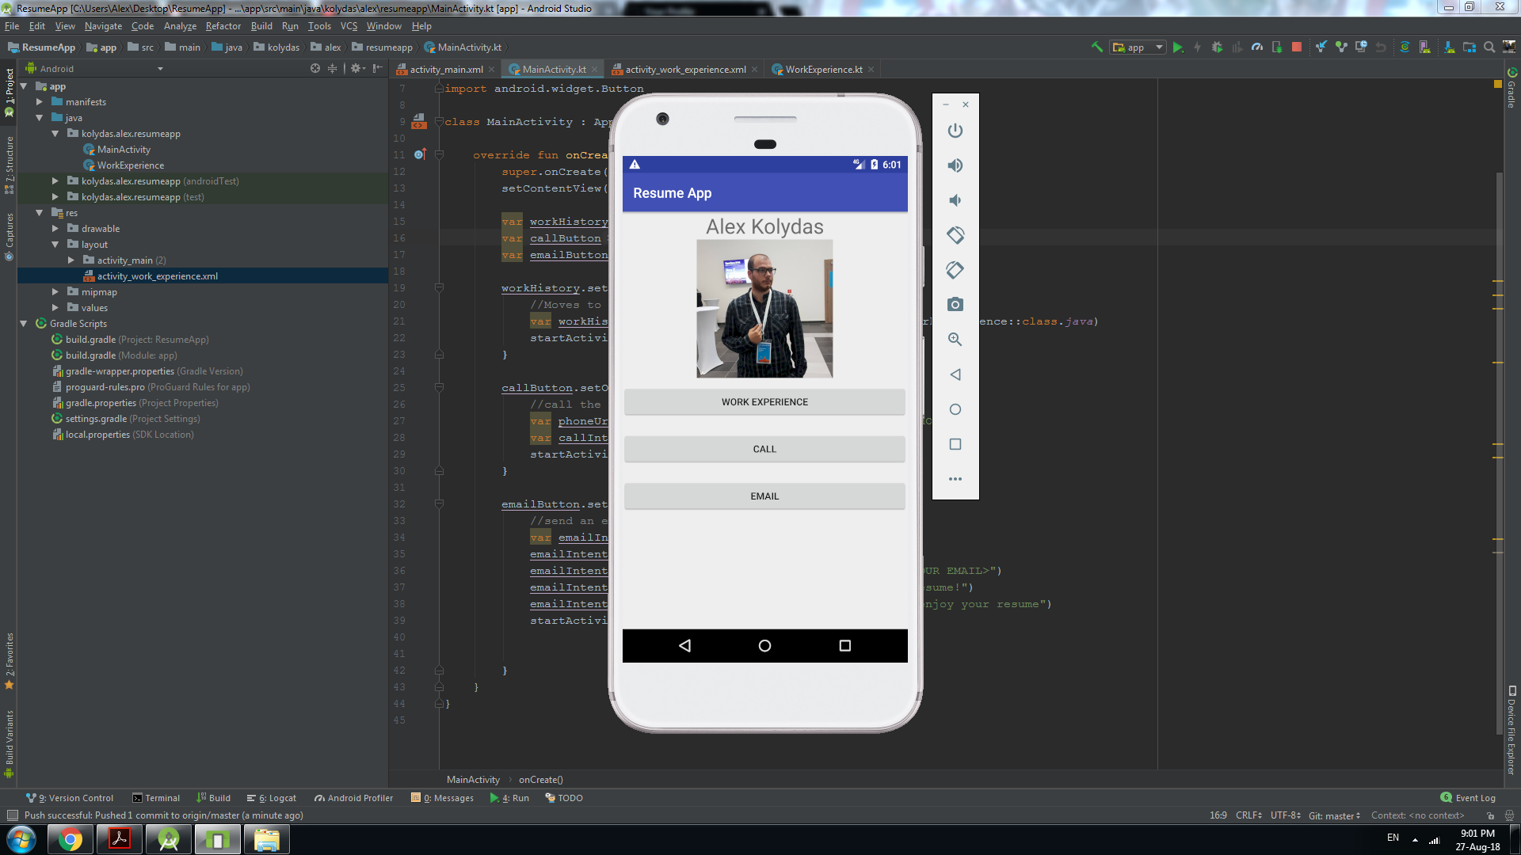This screenshot has height=855, width=1521.
Task: Switch to the WorkExperience.kt tab
Action: [821, 69]
